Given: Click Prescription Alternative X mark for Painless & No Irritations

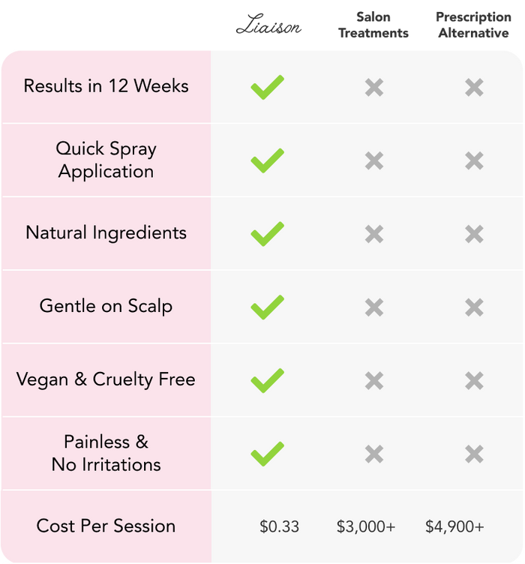Looking at the screenshot, I should 473,454.
